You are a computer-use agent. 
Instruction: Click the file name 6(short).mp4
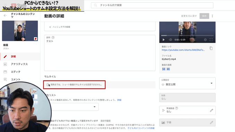(x=169, y=59)
